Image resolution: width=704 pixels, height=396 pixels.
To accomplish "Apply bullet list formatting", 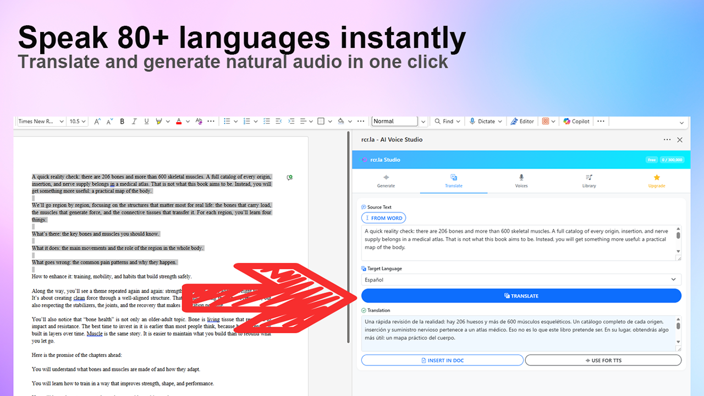I will (227, 122).
